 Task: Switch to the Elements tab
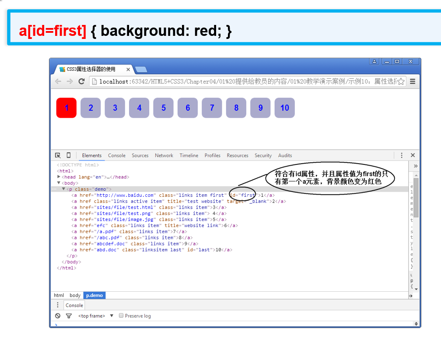click(x=92, y=155)
